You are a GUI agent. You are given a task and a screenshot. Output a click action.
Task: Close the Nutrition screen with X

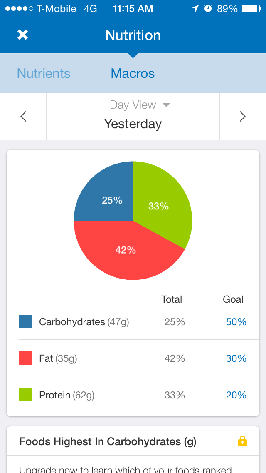point(22,35)
